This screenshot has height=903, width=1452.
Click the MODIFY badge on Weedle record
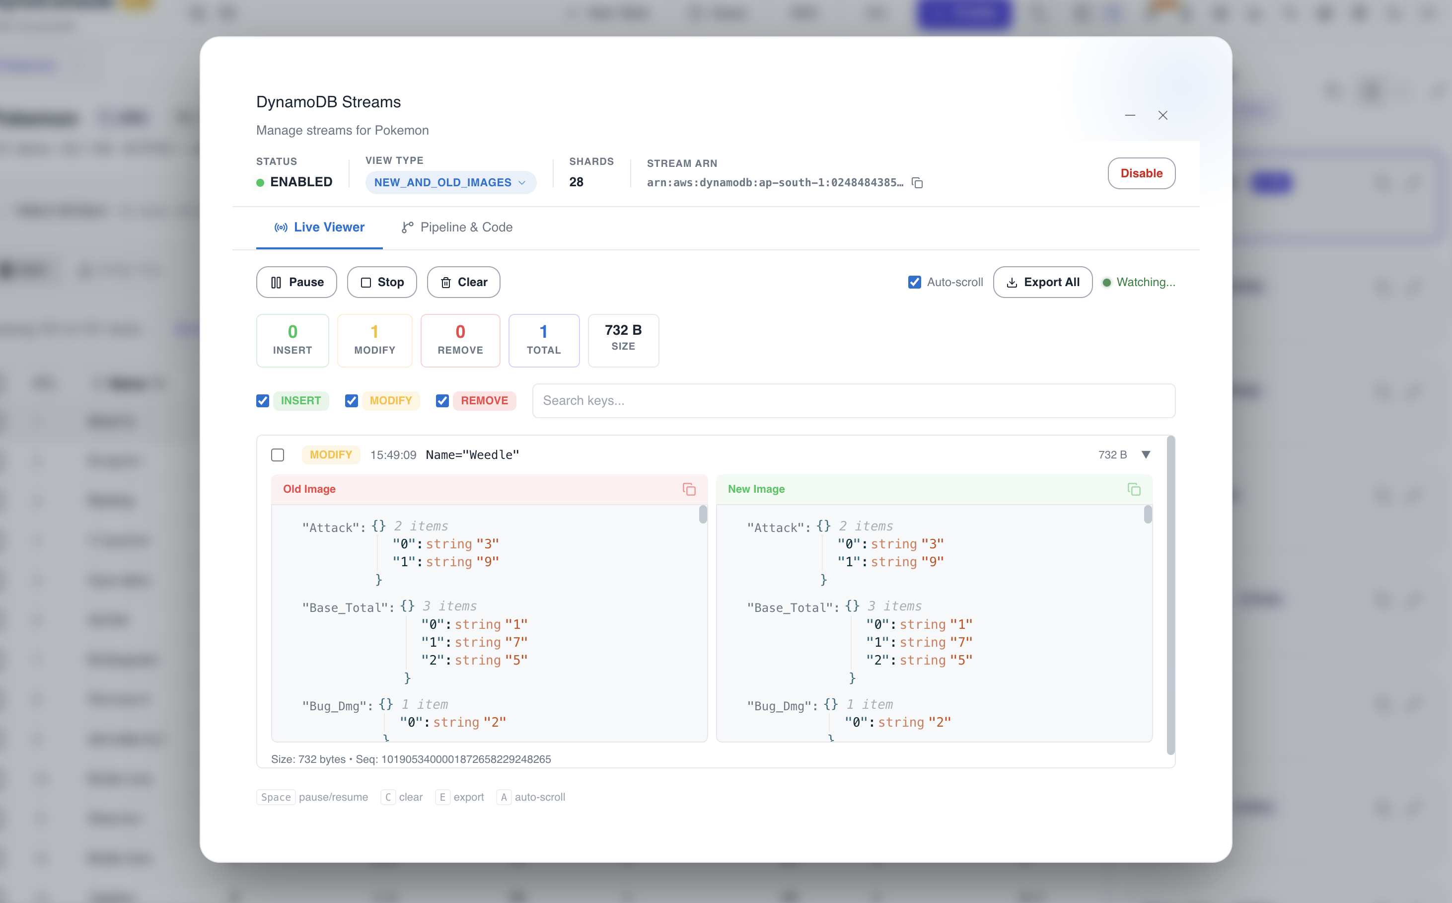[x=331, y=455]
